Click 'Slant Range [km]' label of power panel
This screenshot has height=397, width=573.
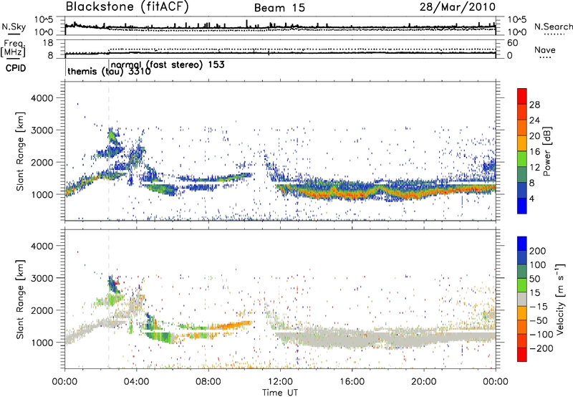20,151
